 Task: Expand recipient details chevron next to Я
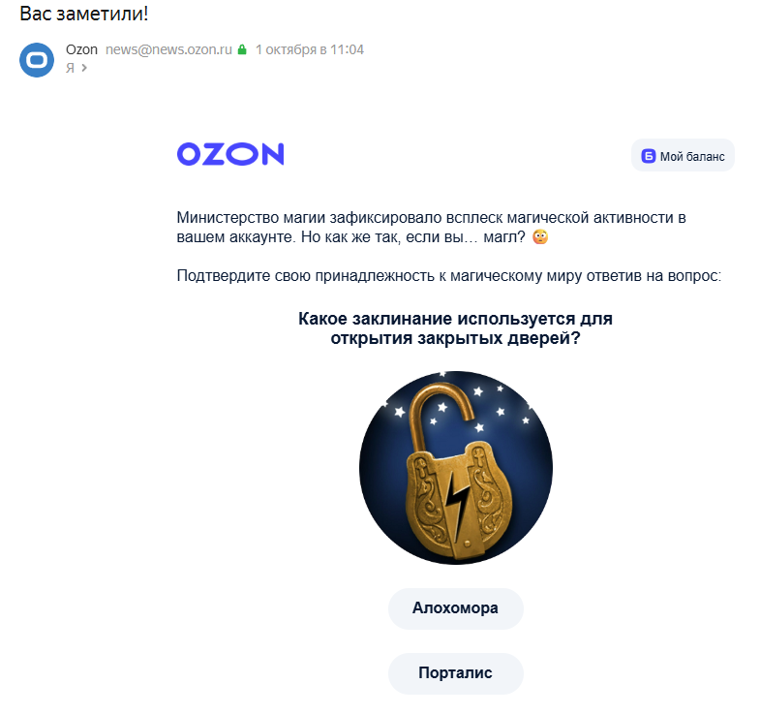point(84,68)
